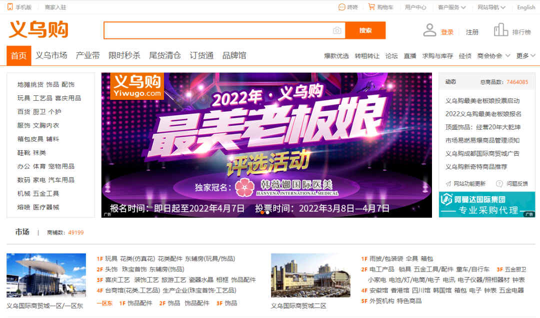Open the 雨披/包装袋 floor category
This screenshot has height=318, width=540.
pos(386,259)
